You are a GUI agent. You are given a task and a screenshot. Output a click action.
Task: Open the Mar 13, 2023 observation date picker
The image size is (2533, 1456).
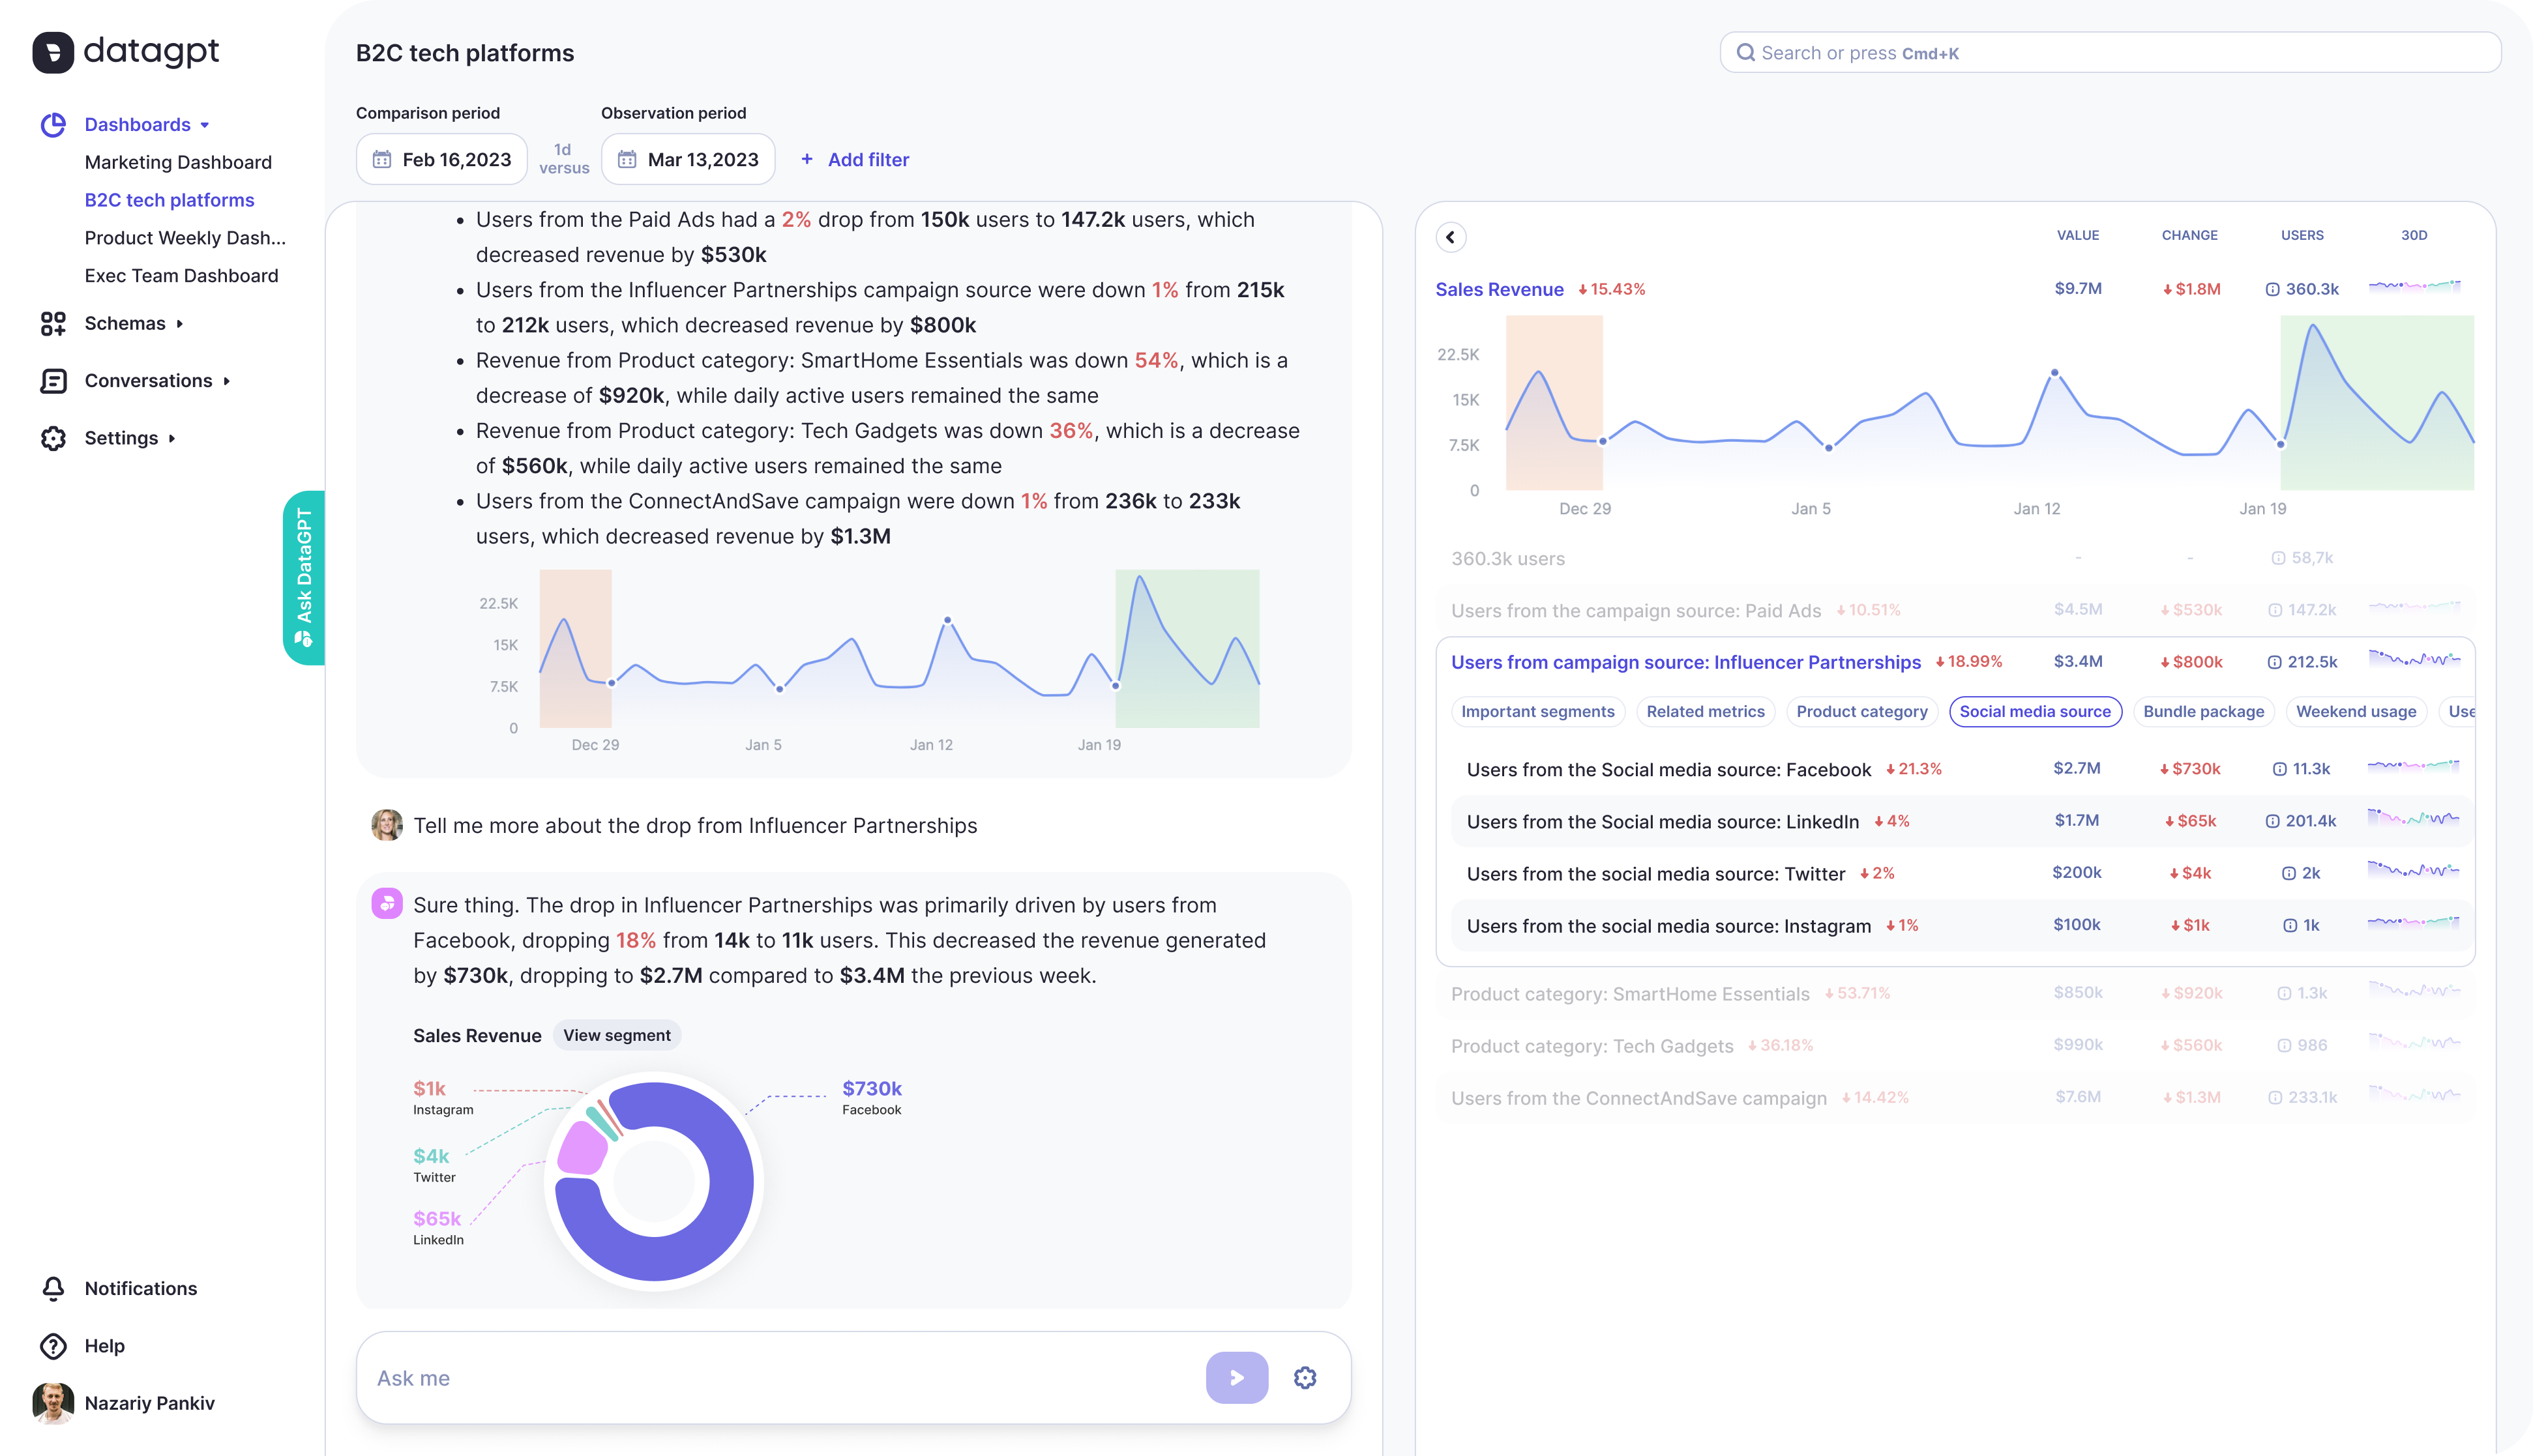coord(687,159)
